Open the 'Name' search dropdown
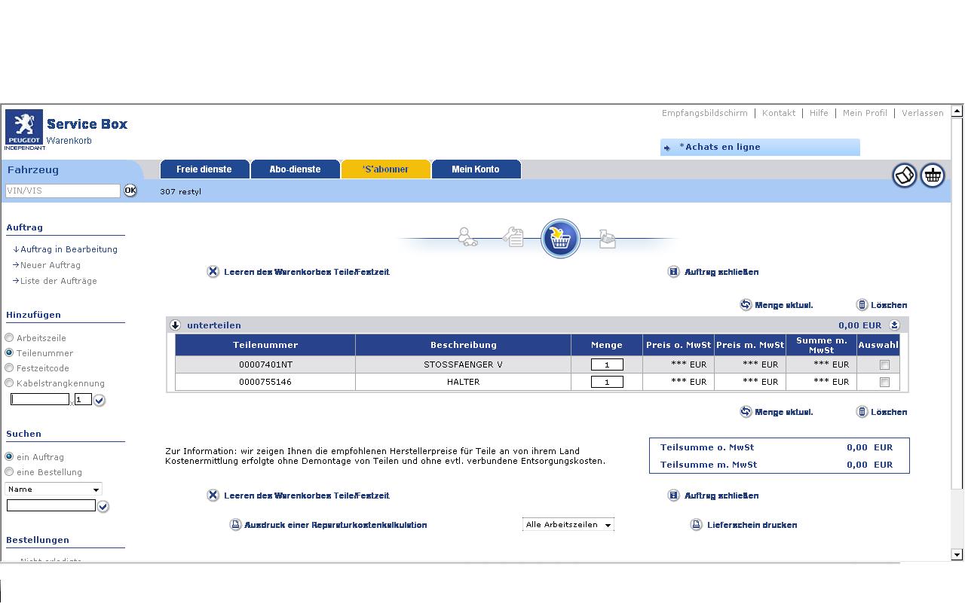This screenshot has width=965, height=613. 54,489
